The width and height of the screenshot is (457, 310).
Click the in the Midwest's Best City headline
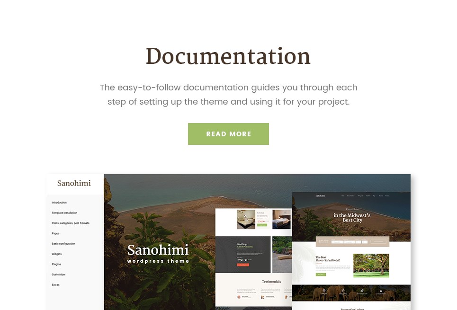click(x=352, y=218)
